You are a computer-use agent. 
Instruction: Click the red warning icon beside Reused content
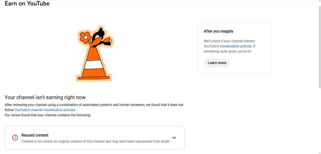(15, 138)
